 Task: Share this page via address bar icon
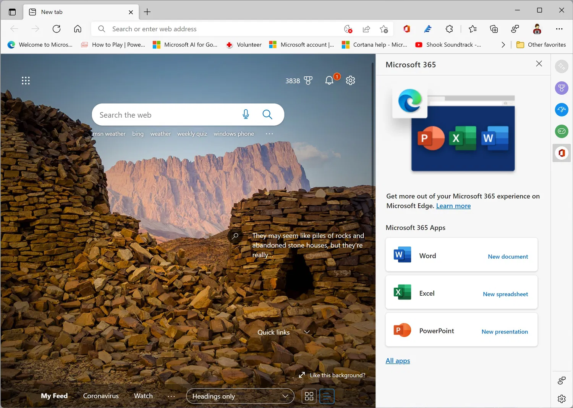[366, 29]
